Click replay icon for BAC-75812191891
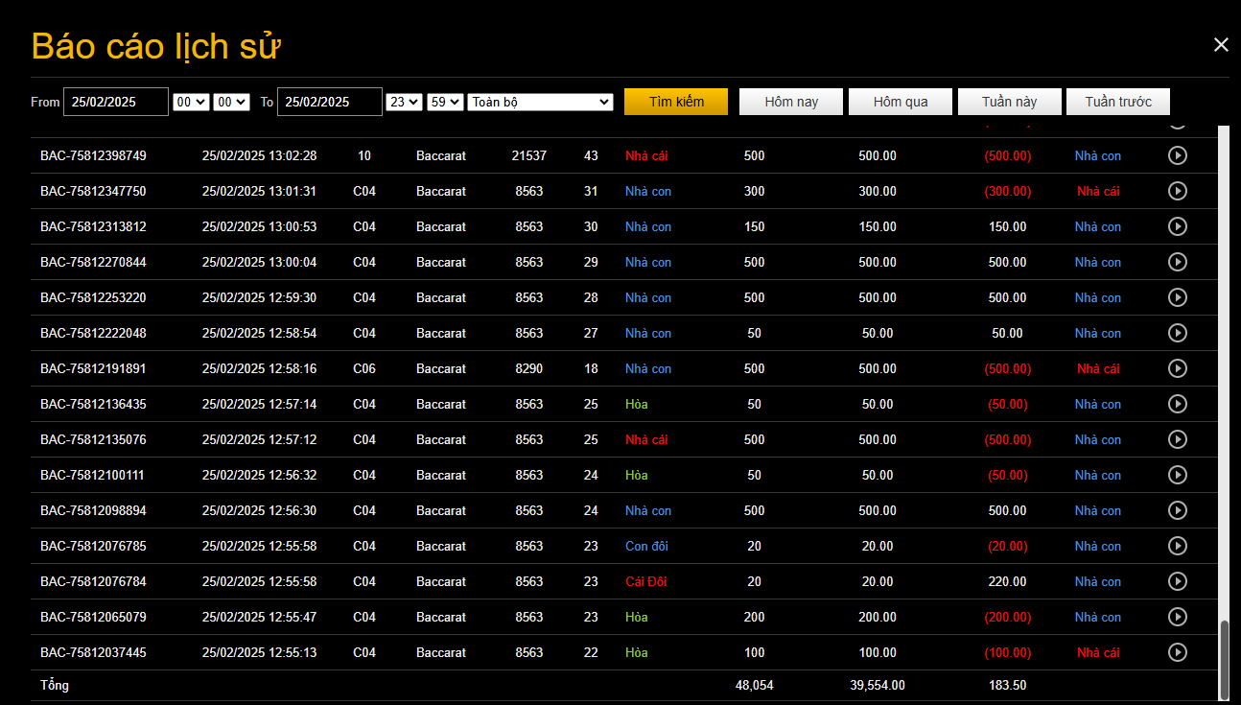 [1177, 368]
